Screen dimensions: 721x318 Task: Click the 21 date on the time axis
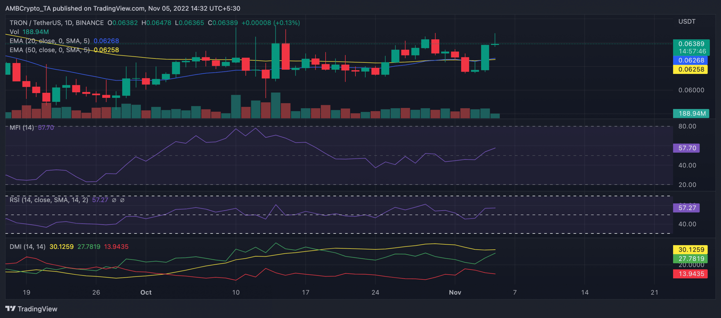pyautogui.click(x=655, y=292)
